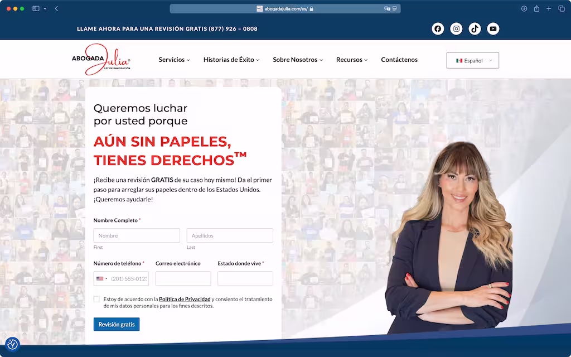Click the Correo electrónico input field
The width and height of the screenshot is (571, 357).
coord(183,279)
